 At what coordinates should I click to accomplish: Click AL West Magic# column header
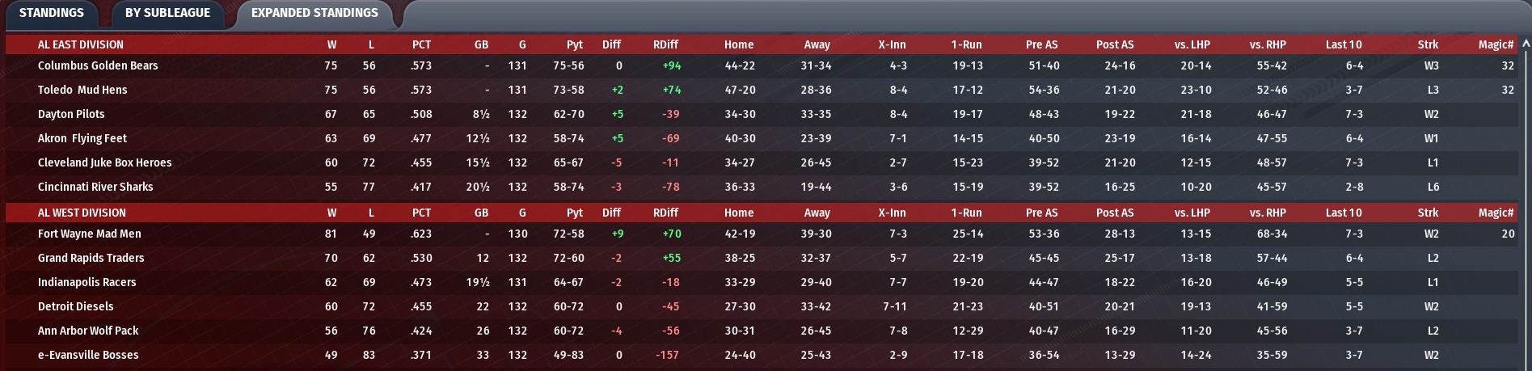(1495, 213)
